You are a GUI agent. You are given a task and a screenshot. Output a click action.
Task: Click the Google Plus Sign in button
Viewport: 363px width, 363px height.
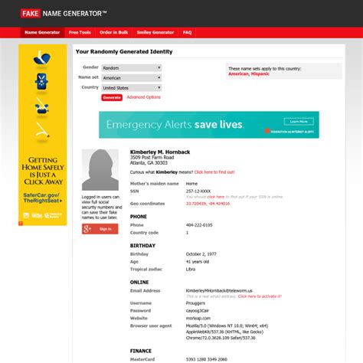tap(100, 229)
